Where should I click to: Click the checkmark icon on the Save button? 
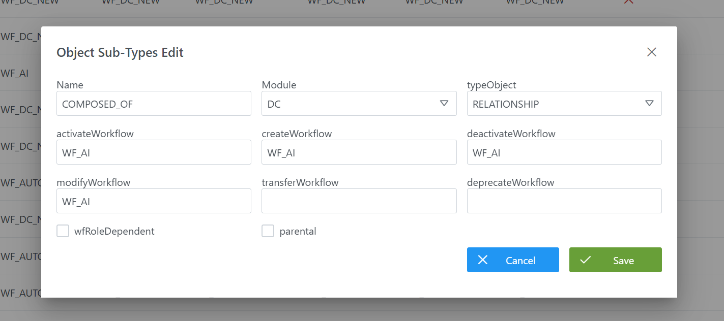pos(585,260)
